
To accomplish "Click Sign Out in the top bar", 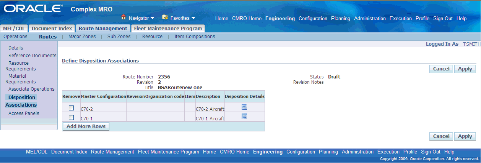I will [x=443, y=18].
